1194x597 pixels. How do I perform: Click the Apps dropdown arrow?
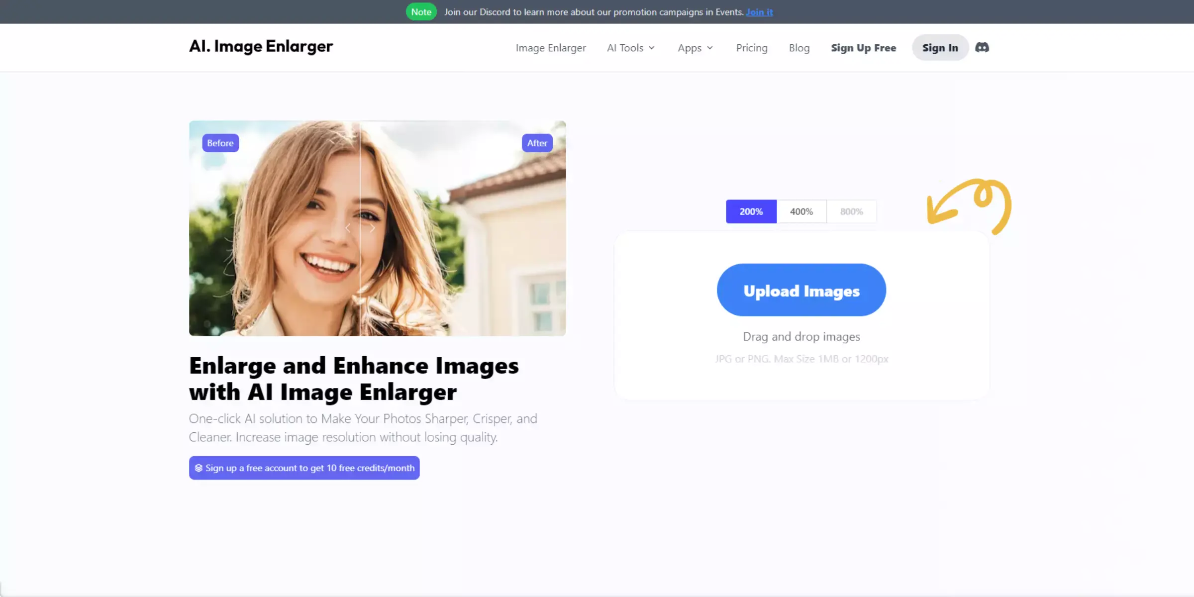709,47
